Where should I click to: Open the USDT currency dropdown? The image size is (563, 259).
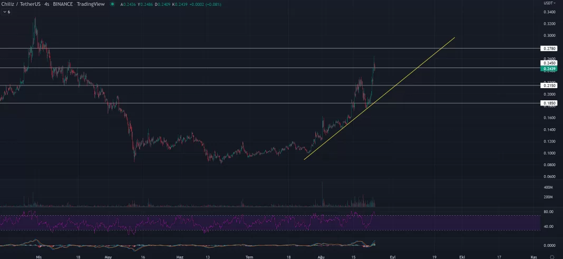(x=550, y=3)
